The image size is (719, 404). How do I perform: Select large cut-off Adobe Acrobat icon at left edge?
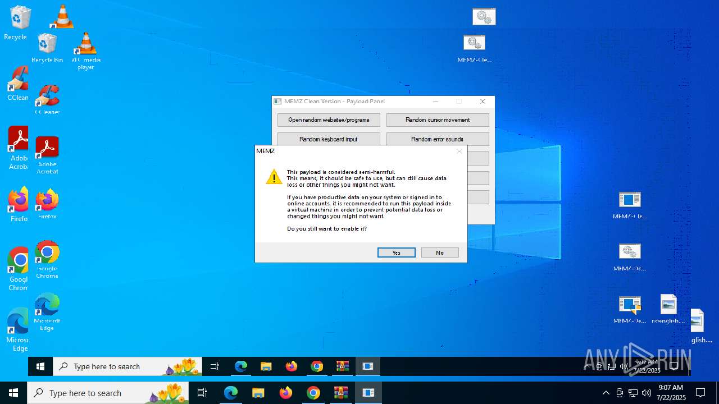[x=18, y=148]
